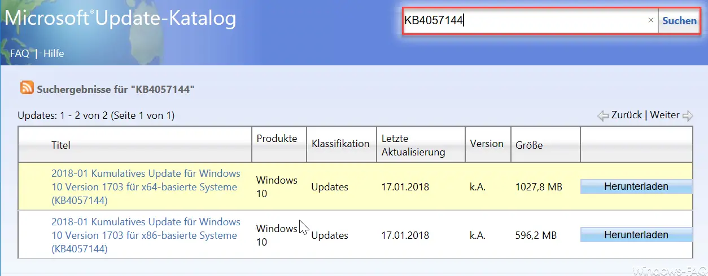Click the left arrow icon beside Zurück

point(603,115)
